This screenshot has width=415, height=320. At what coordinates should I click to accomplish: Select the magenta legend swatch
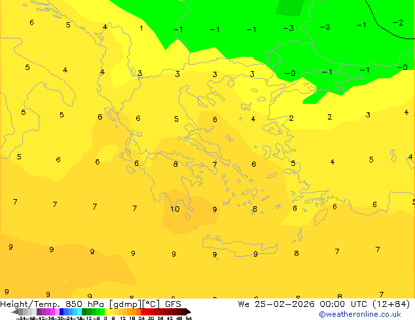click(52, 312)
